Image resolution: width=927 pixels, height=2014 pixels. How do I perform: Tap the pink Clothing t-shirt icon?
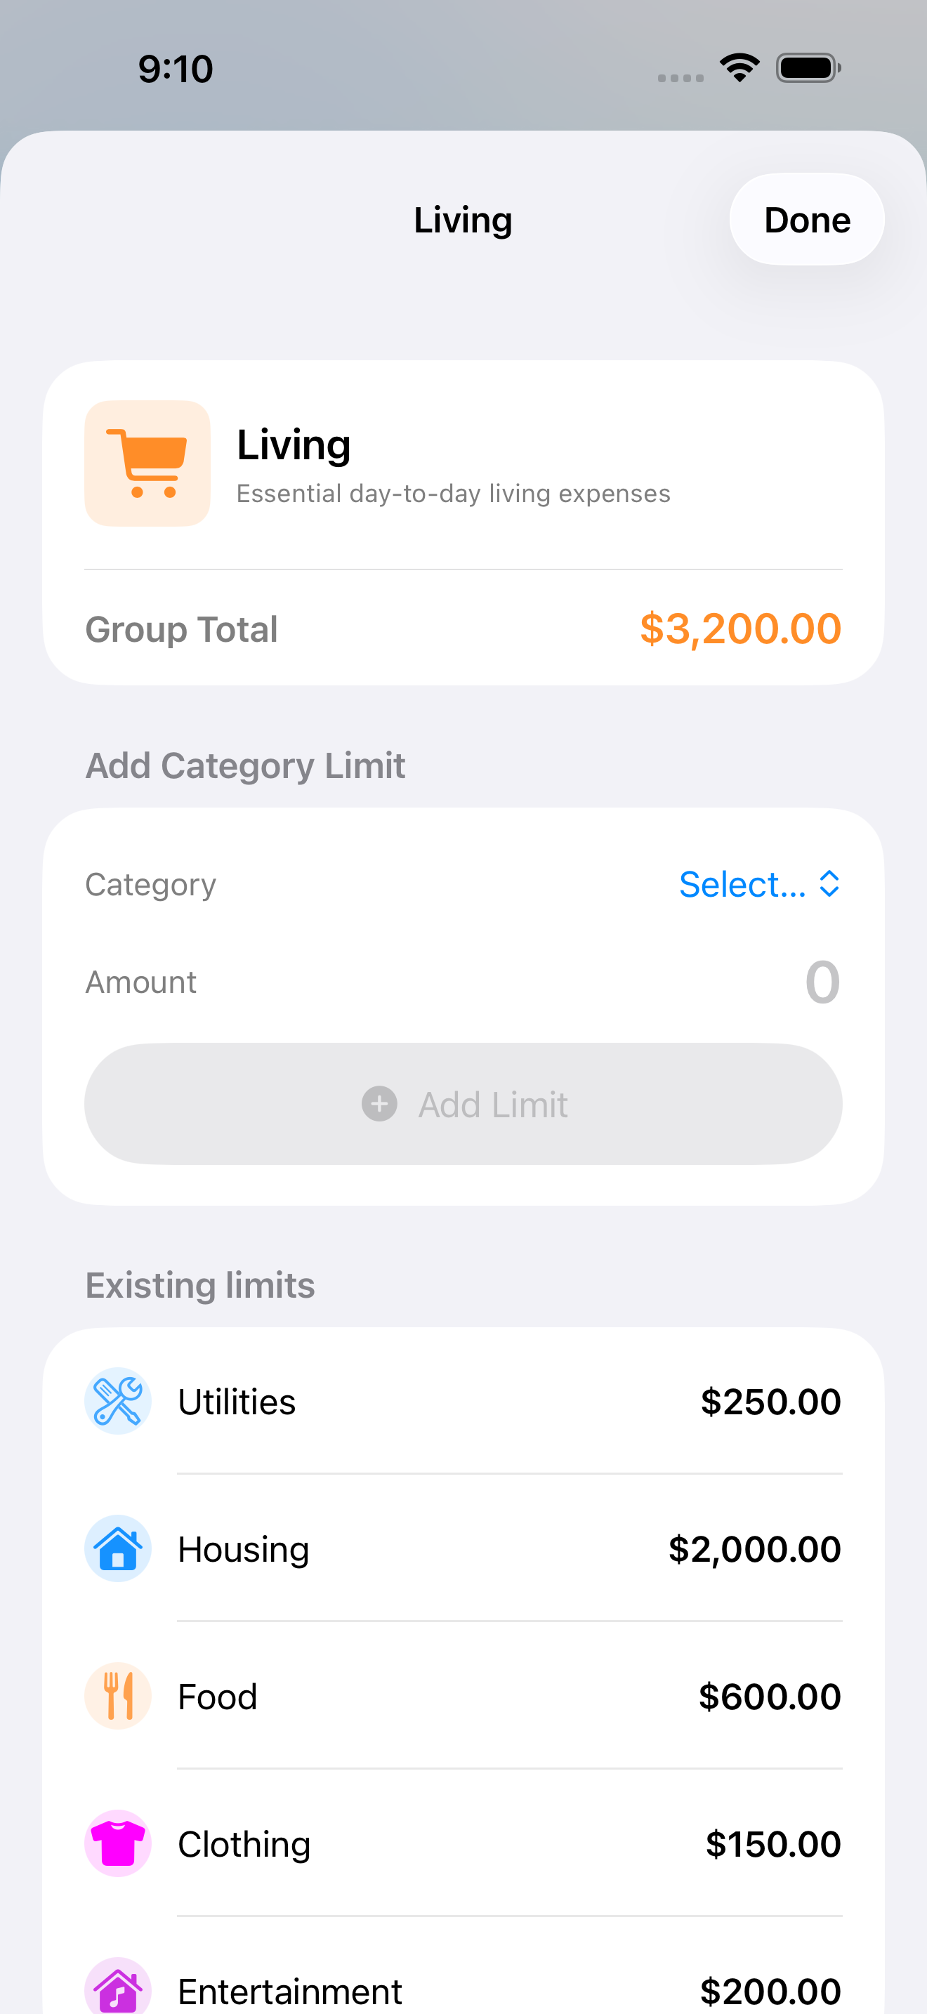pyautogui.click(x=117, y=1843)
